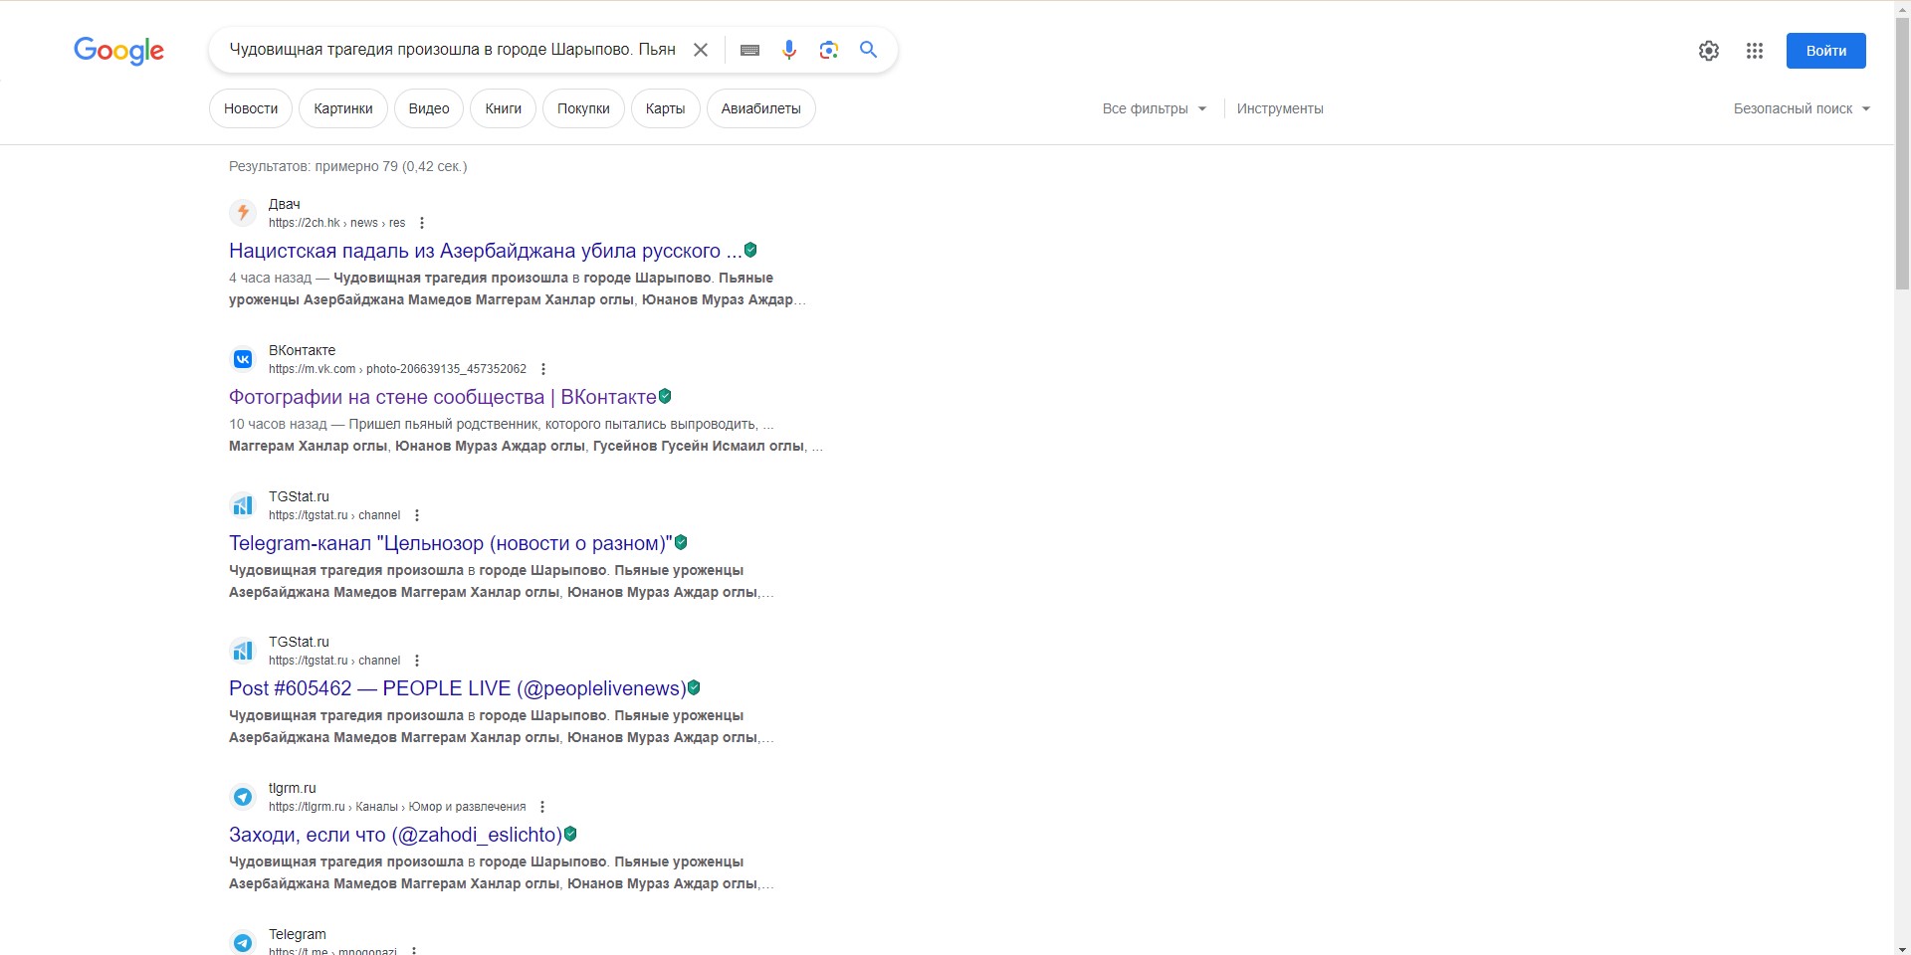Open the virtual keyboard input tool
The width and height of the screenshot is (1911, 955).
[x=750, y=50]
